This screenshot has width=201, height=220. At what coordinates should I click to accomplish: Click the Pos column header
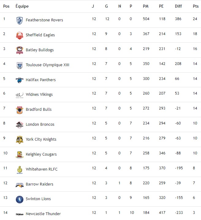[6, 6]
